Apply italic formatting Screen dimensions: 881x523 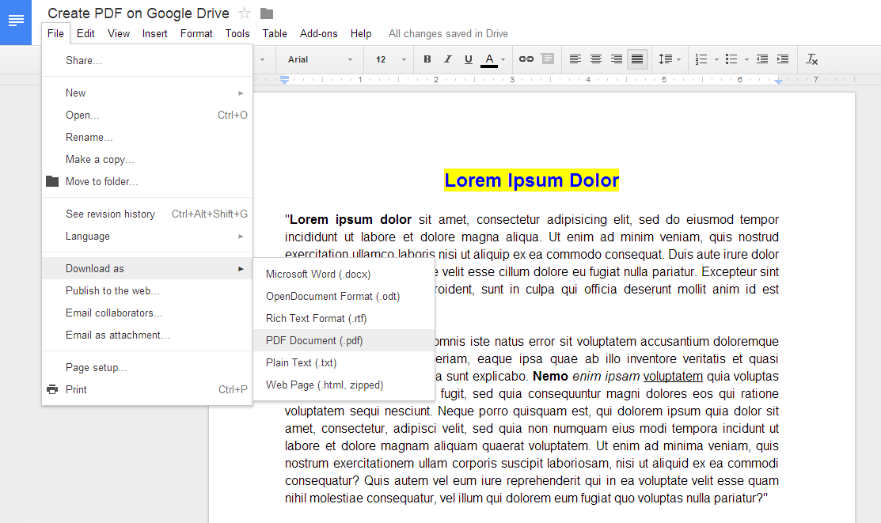click(x=446, y=59)
